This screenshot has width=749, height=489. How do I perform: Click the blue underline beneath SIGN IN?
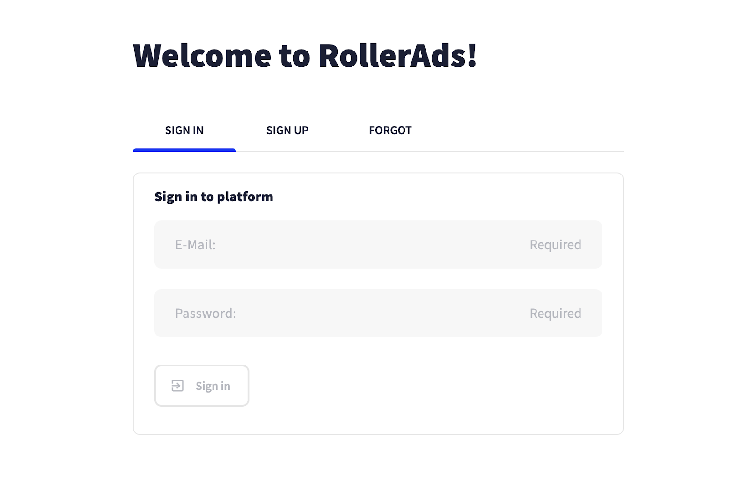point(184,150)
